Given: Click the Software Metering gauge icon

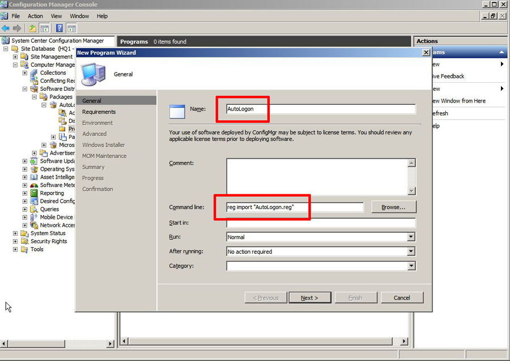Looking at the screenshot, I should [x=34, y=185].
